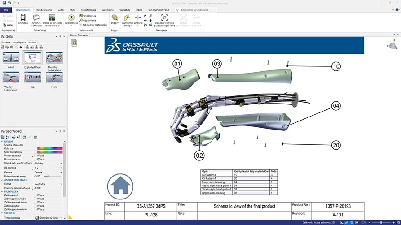The height and width of the screenshot is (225, 401).
Task: Click the Objaśnienia magnifier icon
Action: tap(81, 21)
